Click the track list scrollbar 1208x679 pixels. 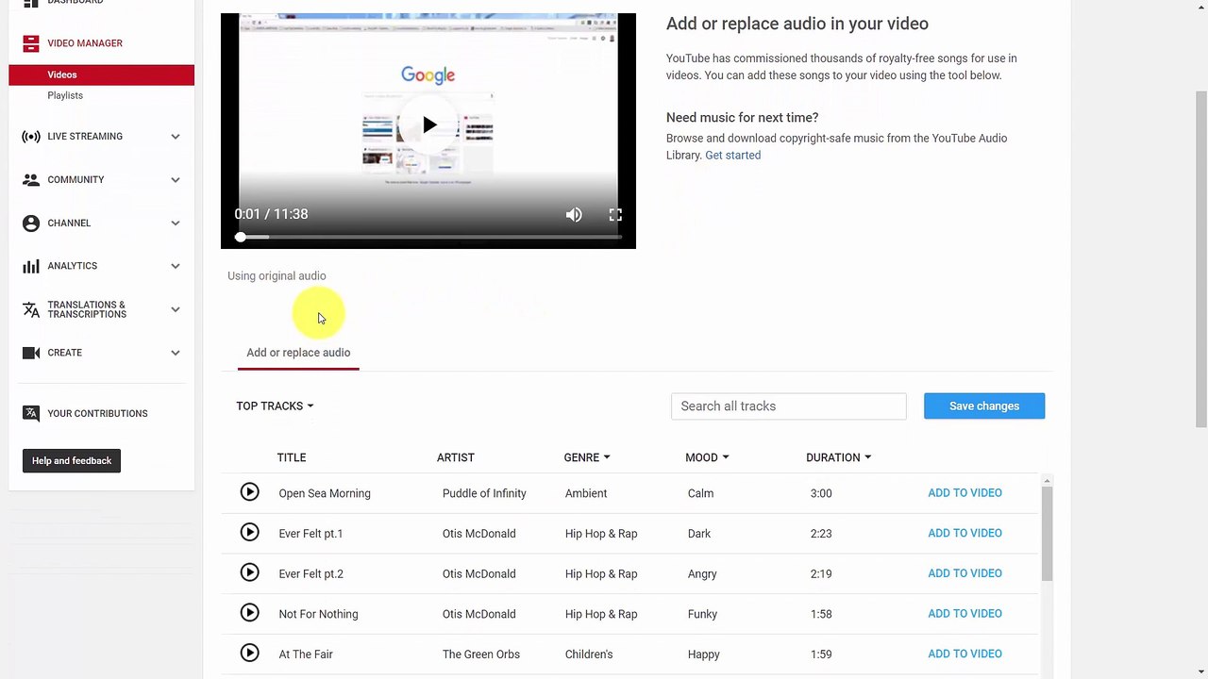(1047, 533)
